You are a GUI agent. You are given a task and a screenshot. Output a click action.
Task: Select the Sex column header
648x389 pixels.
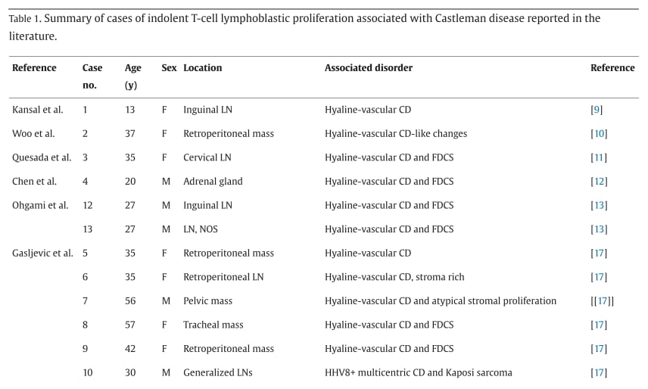coord(169,67)
